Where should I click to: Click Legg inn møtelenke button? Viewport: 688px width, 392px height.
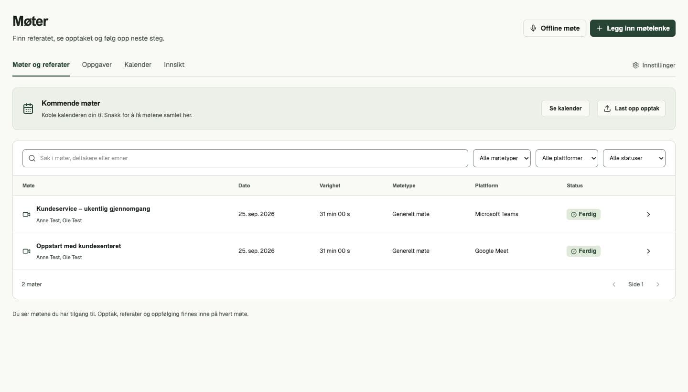click(633, 28)
